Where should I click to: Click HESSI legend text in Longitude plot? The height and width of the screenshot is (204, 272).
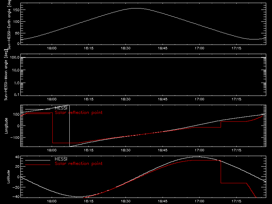point(61,108)
